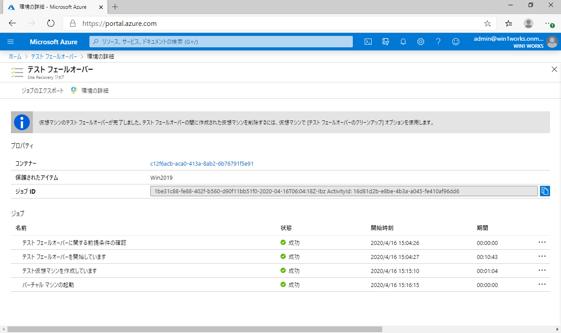The width and height of the screenshot is (561, 333).
Task: Go to ホーム breadcrumb
Action: 15,57
